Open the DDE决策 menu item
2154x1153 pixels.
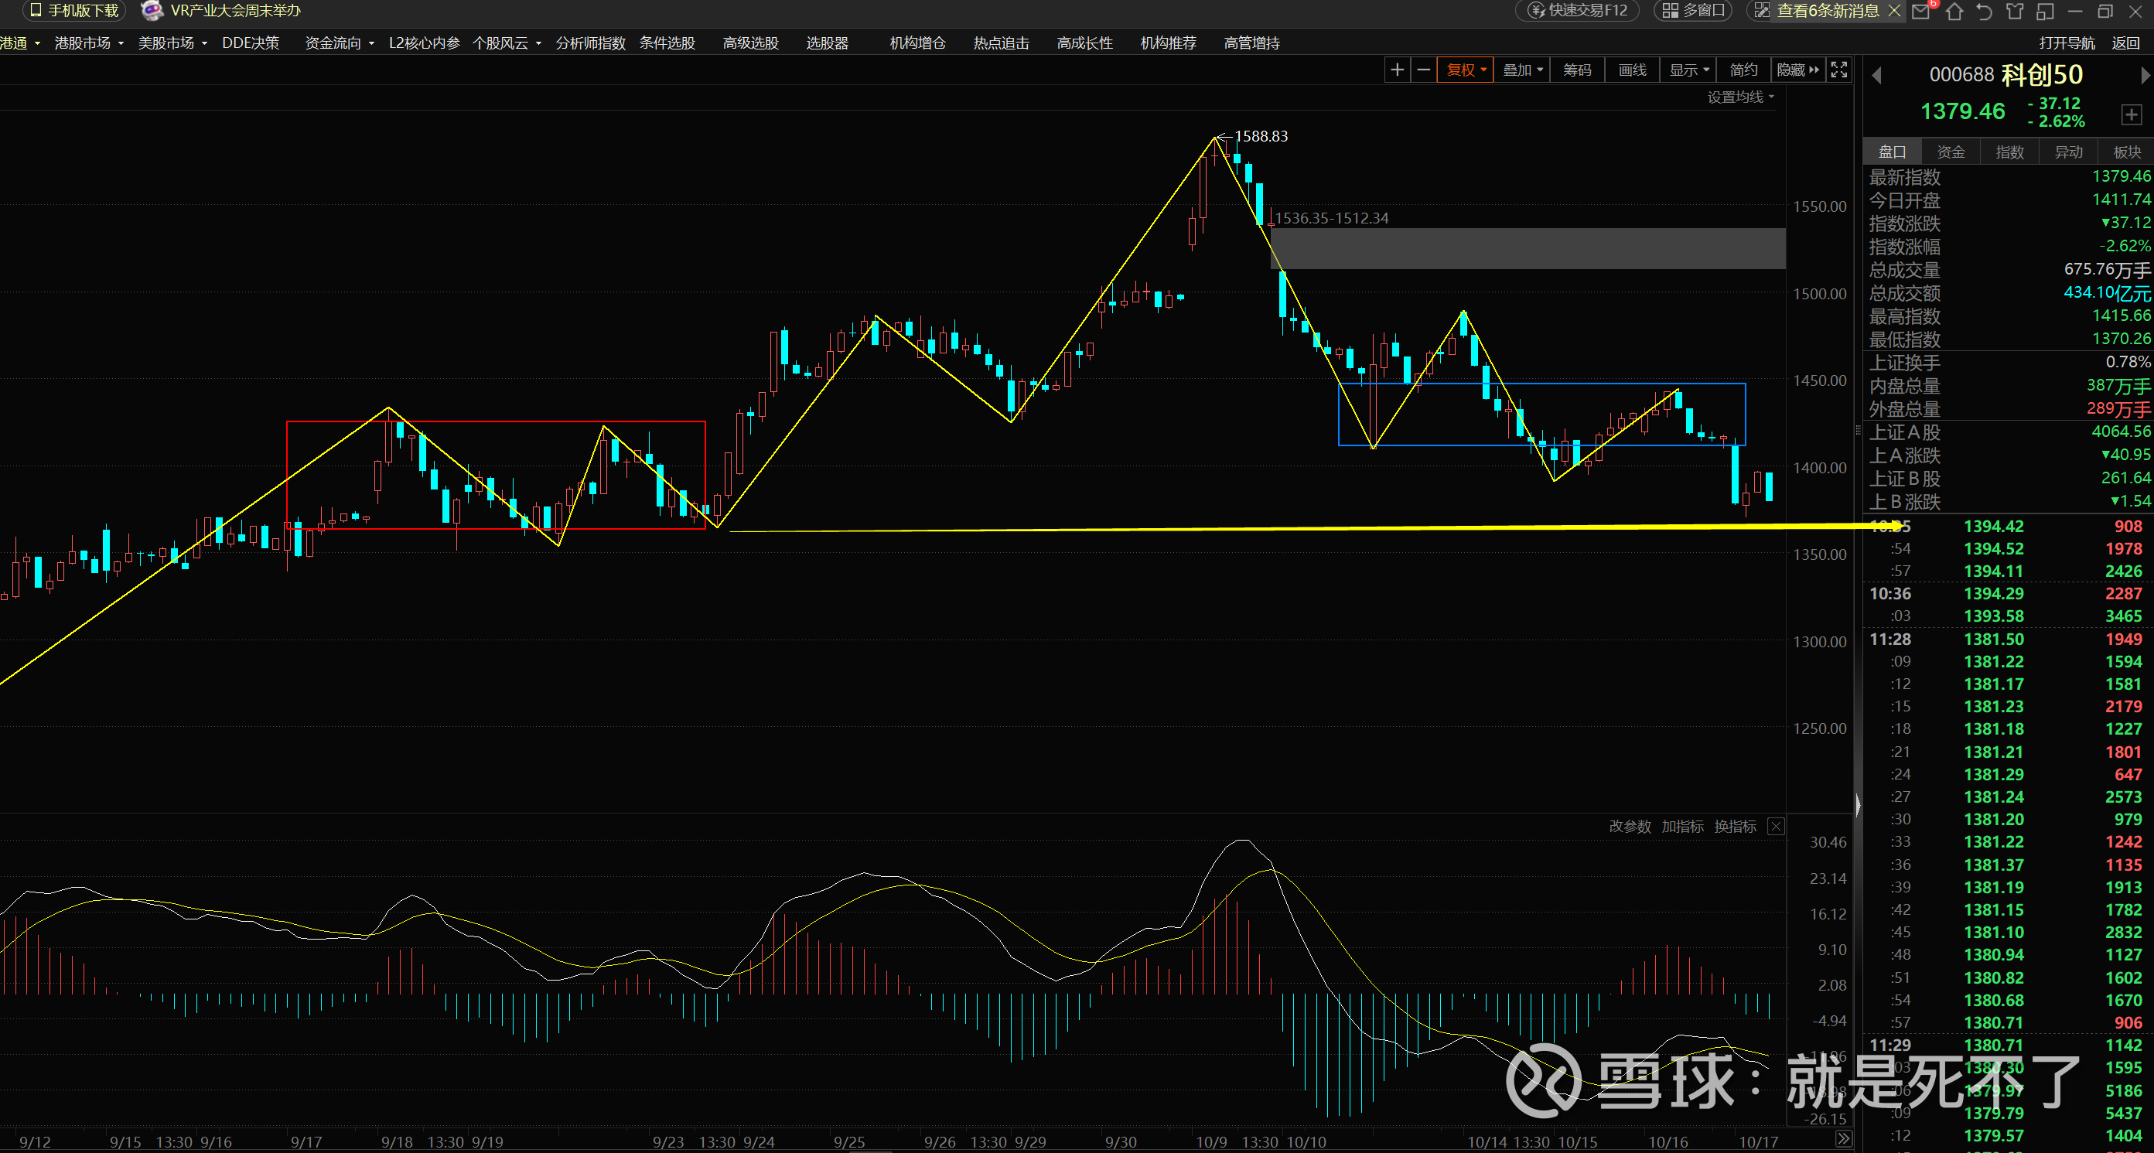pyautogui.click(x=250, y=43)
